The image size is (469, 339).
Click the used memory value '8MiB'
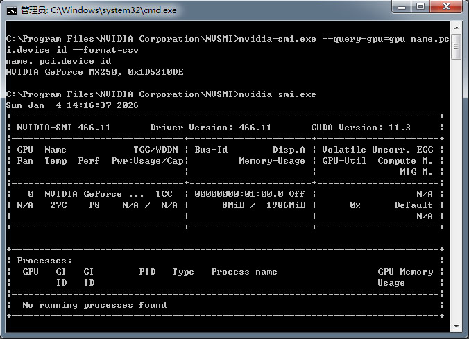click(233, 205)
